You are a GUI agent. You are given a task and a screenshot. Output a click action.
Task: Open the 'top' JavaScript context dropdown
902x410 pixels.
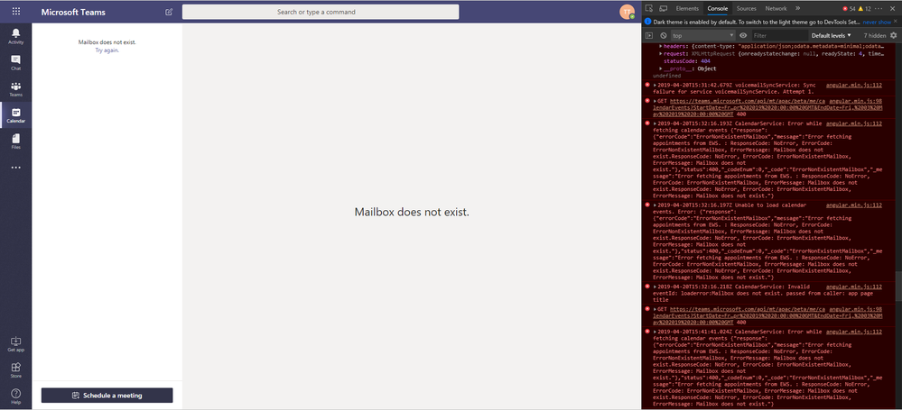(x=703, y=36)
